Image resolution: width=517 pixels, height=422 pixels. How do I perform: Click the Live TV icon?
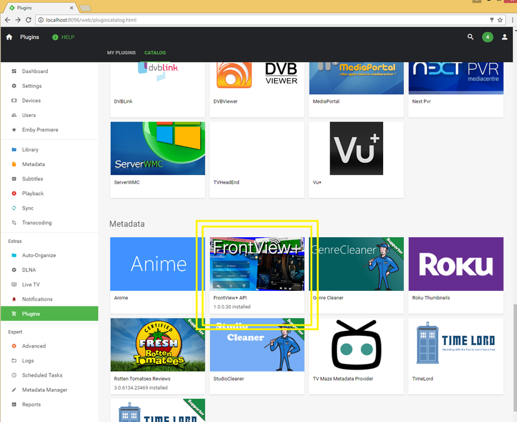(14, 284)
